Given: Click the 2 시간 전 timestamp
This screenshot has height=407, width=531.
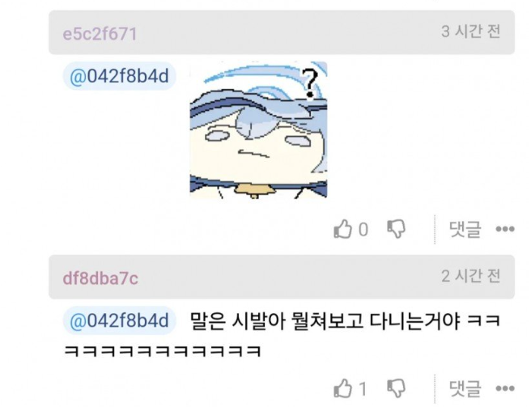Looking at the screenshot, I should 471,276.
